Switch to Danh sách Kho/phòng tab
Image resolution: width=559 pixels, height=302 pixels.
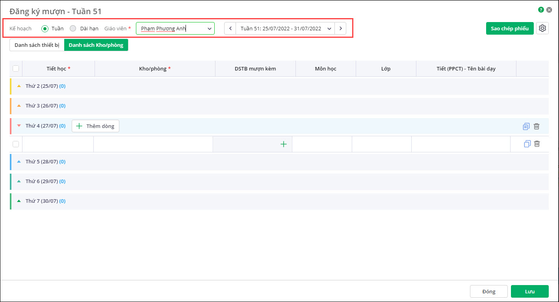(x=96, y=45)
